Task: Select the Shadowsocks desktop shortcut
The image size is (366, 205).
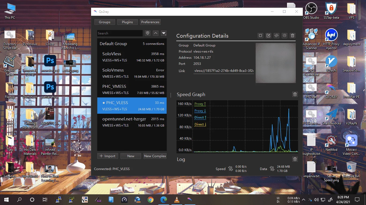Action: [331, 117]
